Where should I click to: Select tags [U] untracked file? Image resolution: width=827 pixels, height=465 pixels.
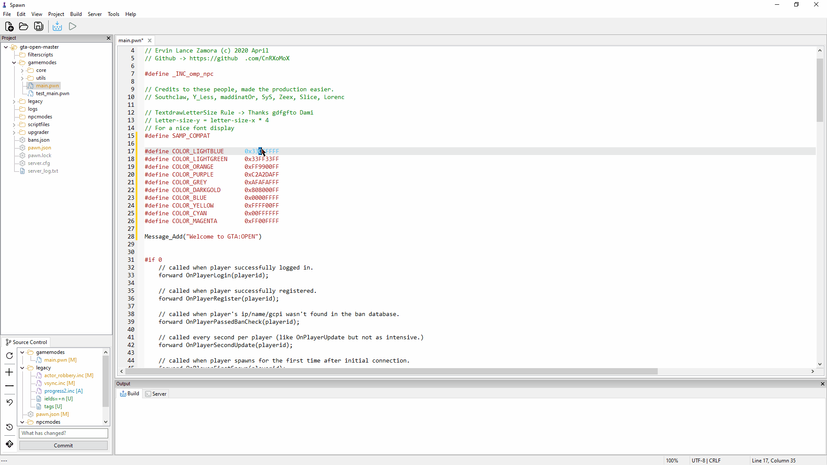(x=53, y=406)
